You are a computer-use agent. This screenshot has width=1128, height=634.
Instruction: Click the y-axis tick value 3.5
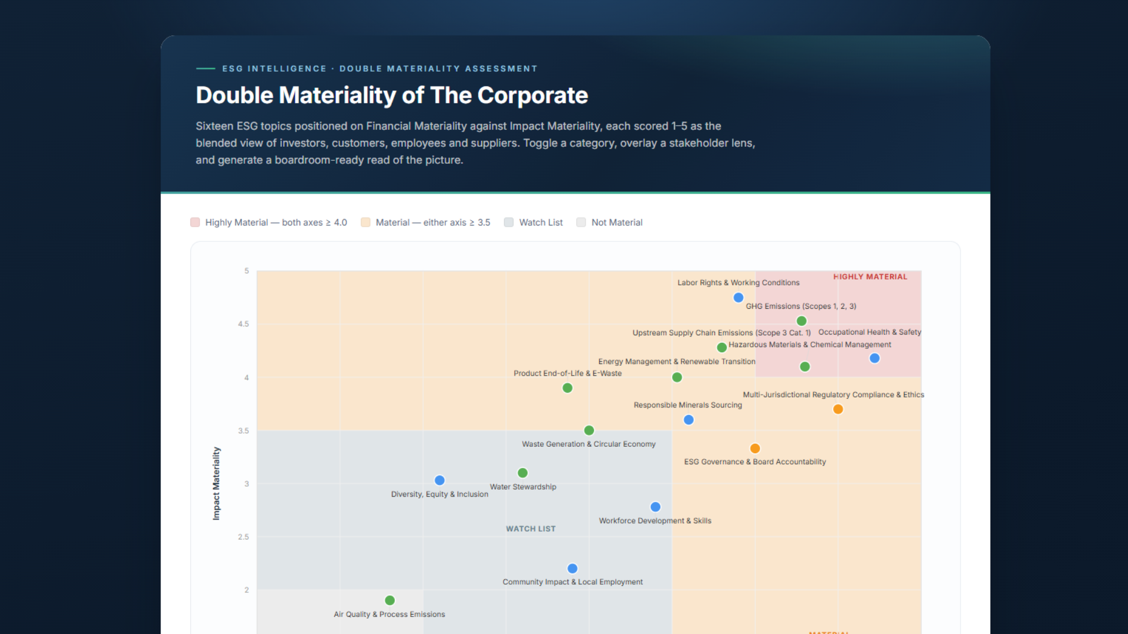(243, 431)
